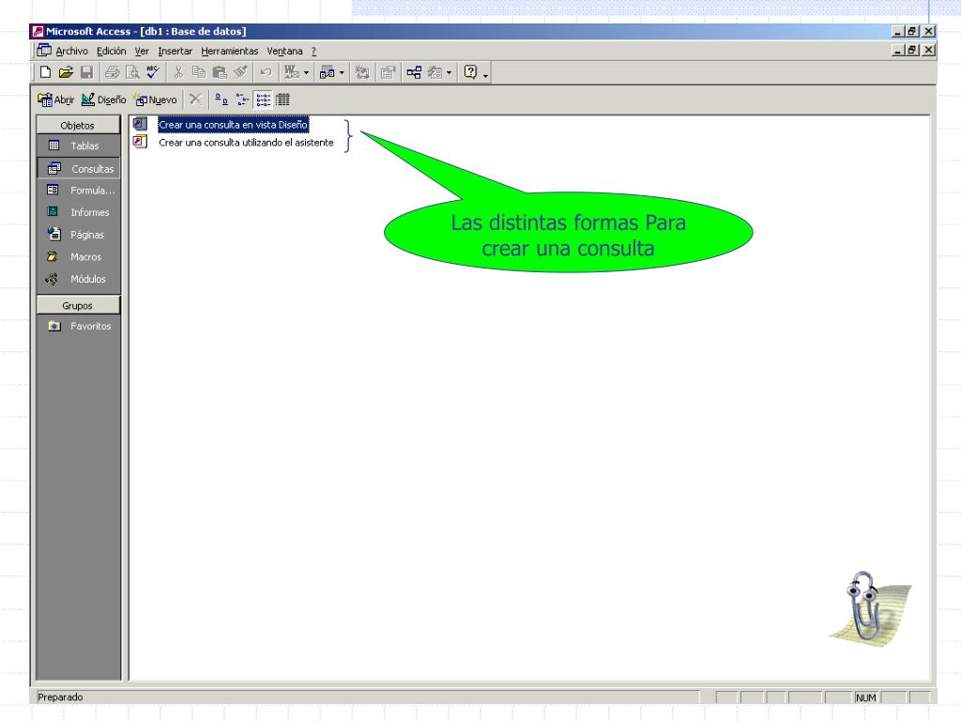This screenshot has width=961, height=721.
Task: Open the Favoritos group
Action: click(x=78, y=326)
